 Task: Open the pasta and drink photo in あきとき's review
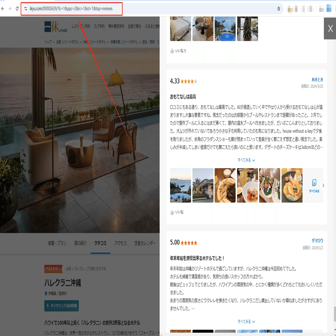click(x=247, y=185)
